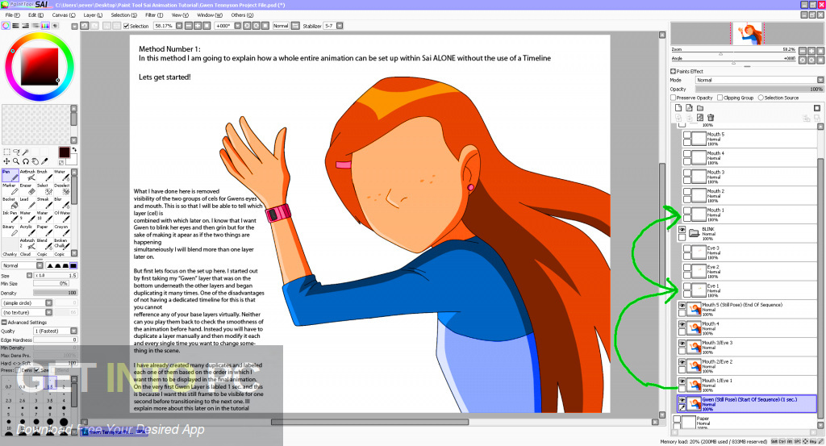
Task: Collapse the Advanced Settings section
Action: (4, 323)
